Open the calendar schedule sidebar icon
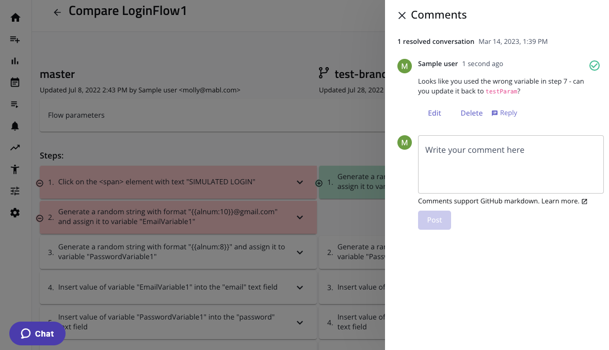The height and width of the screenshot is (350, 609). [x=15, y=83]
